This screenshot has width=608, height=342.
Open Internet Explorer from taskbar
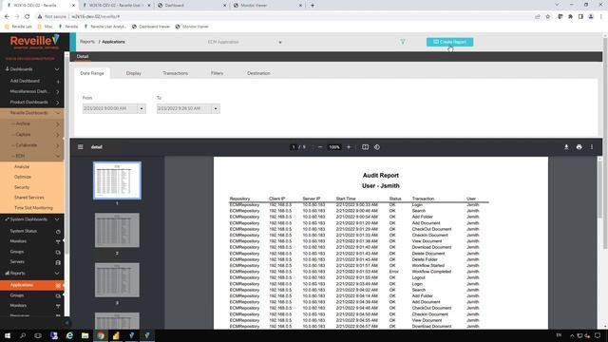point(69,335)
